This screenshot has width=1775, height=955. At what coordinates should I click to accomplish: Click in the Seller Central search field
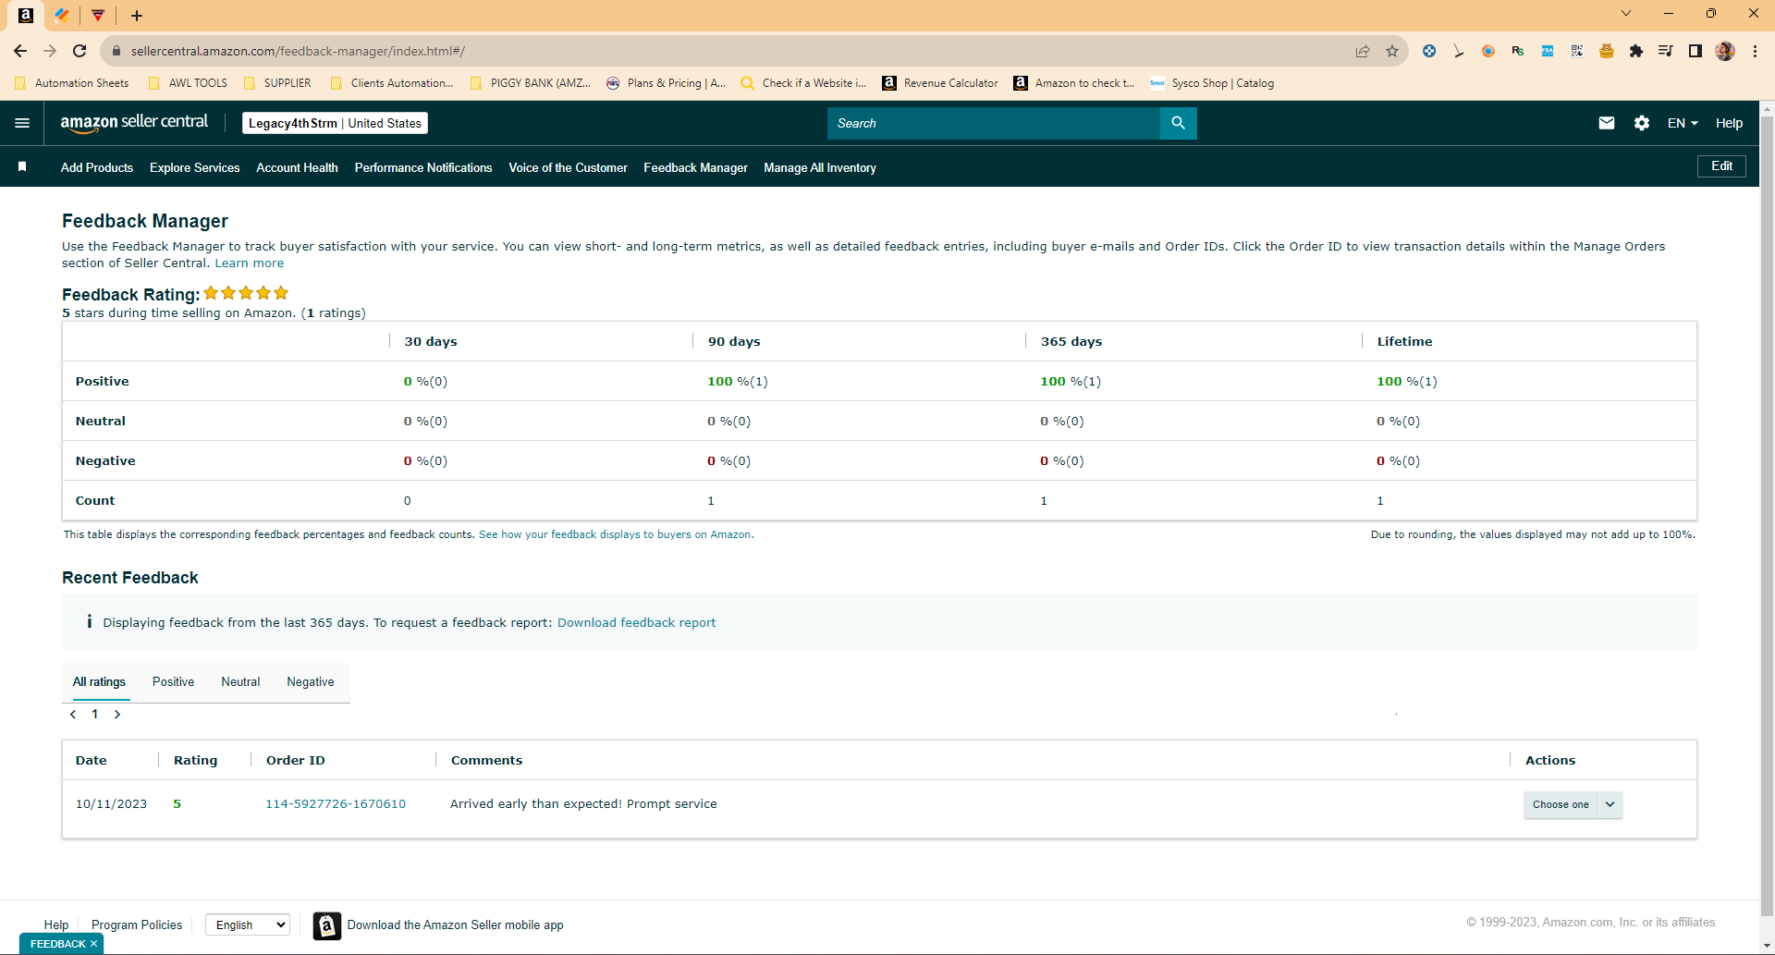994,123
